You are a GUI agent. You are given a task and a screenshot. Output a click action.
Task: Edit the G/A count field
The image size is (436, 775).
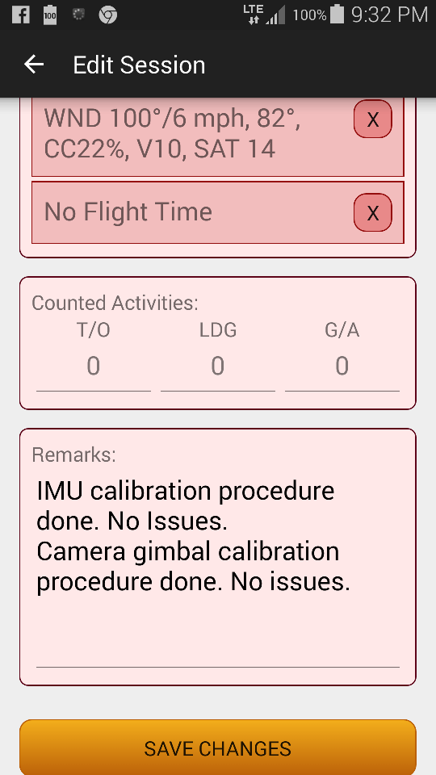tap(342, 367)
